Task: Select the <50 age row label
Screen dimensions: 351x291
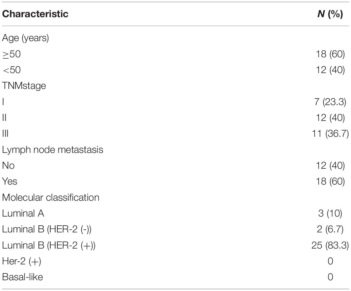Action: [11, 70]
